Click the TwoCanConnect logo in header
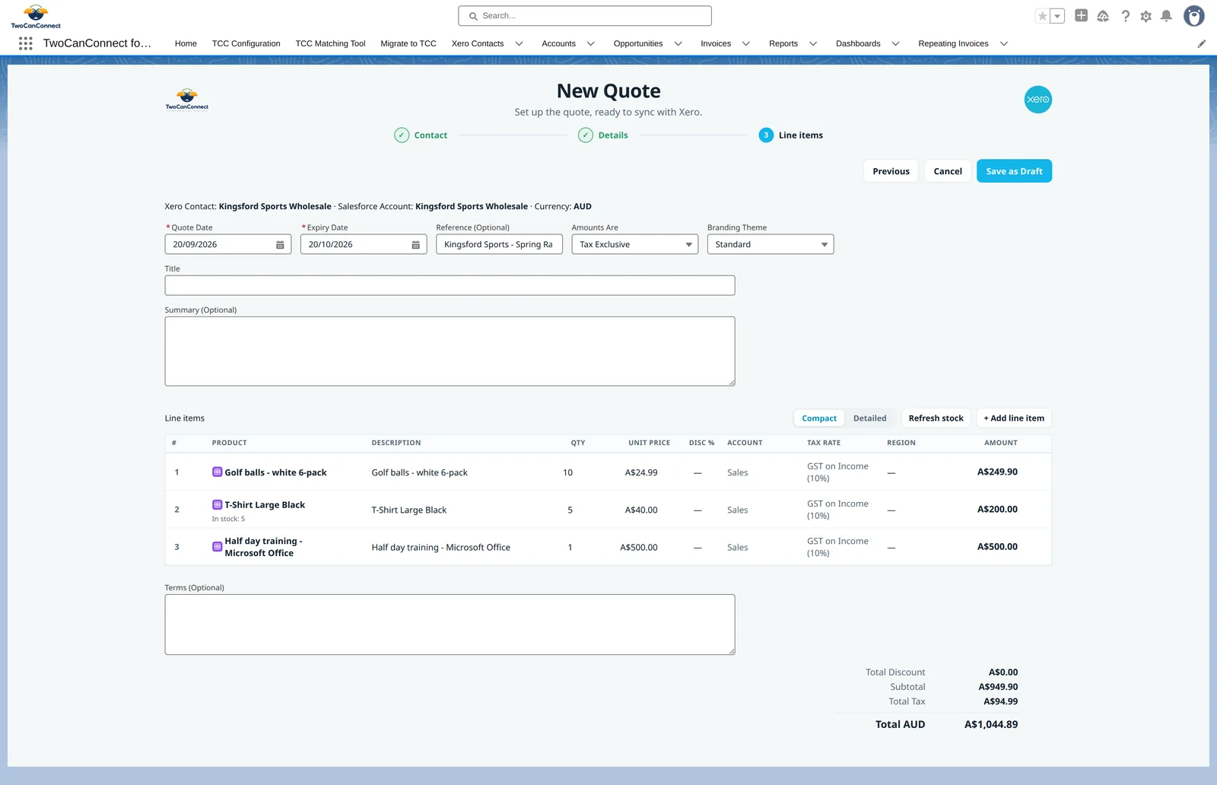This screenshot has width=1217, height=785. pos(36,17)
